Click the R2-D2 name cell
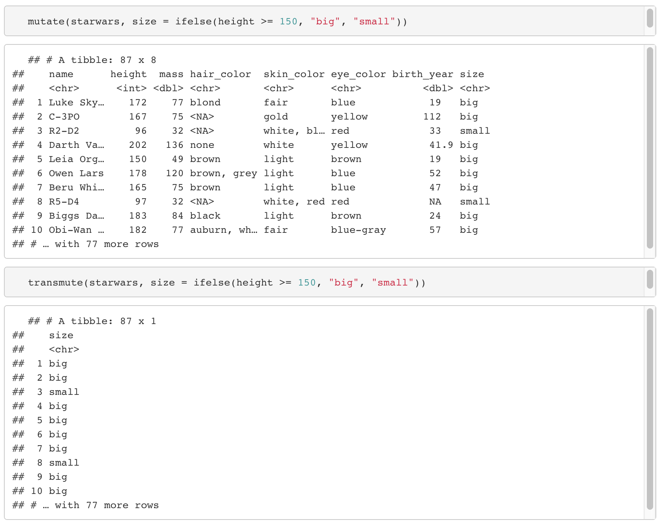Screen dimensions: 661x527 click(64, 131)
